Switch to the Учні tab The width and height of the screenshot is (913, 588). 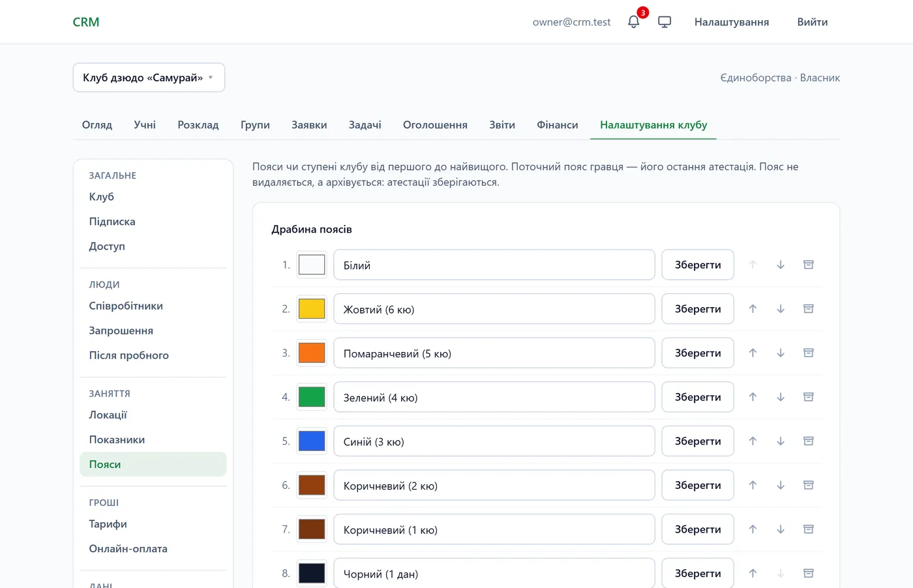(x=145, y=125)
